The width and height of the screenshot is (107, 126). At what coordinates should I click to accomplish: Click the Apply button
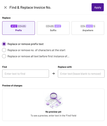tap(98, 7)
